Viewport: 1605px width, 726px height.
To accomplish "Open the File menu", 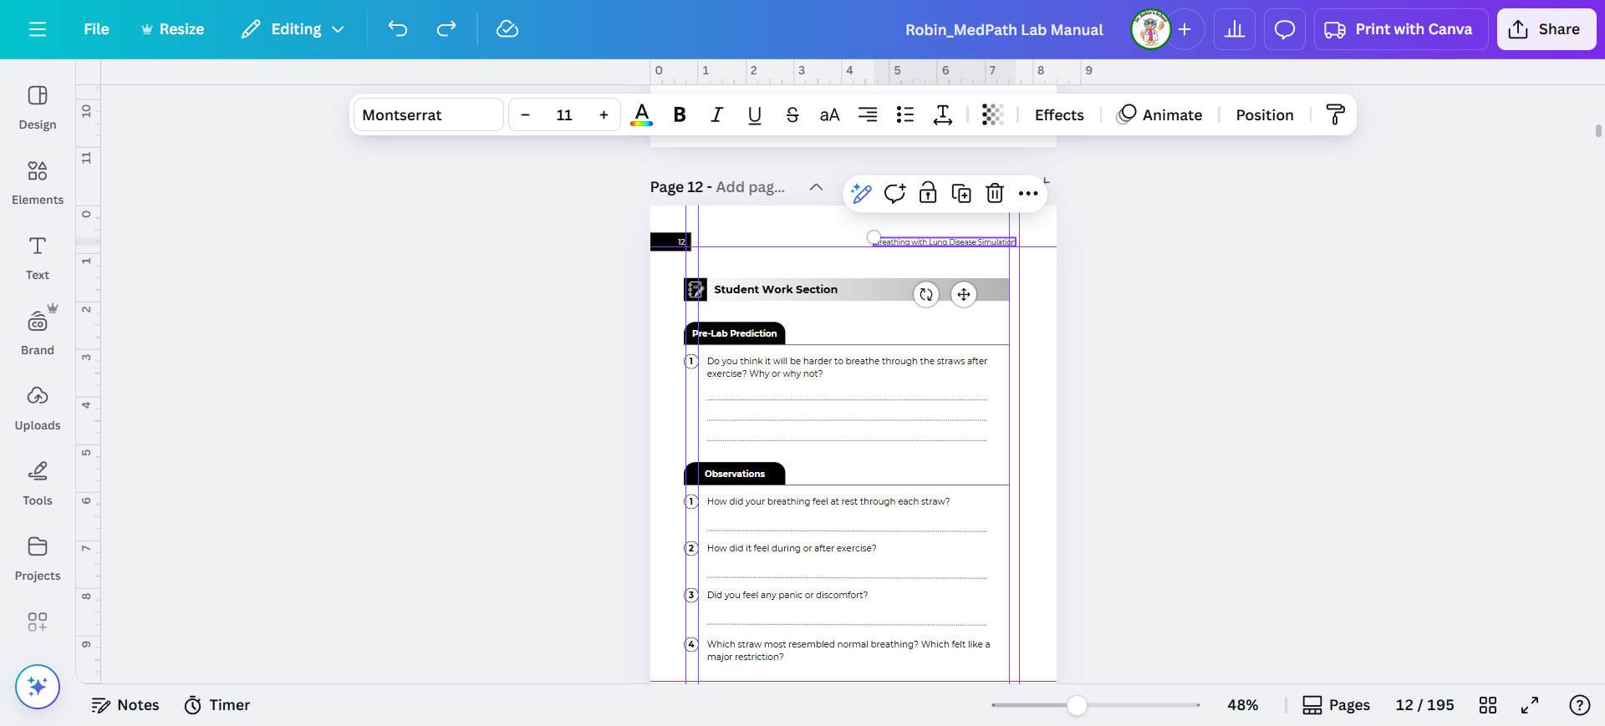I will (x=96, y=29).
